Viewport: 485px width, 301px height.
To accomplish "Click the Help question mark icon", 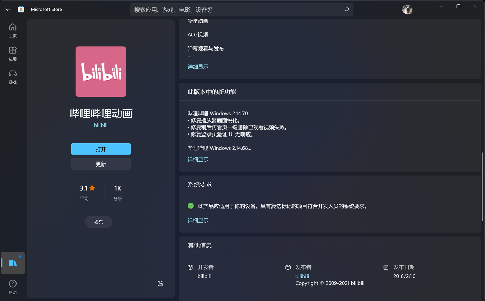I will tap(12, 283).
